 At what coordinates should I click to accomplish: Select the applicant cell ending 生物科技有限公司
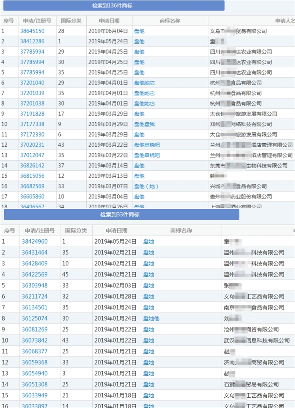(x=249, y=166)
